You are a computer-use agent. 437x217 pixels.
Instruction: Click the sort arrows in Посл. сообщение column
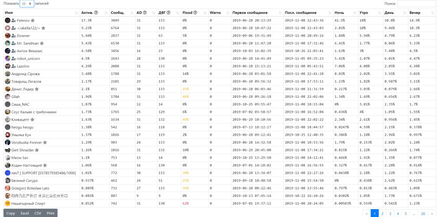(330, 13)
